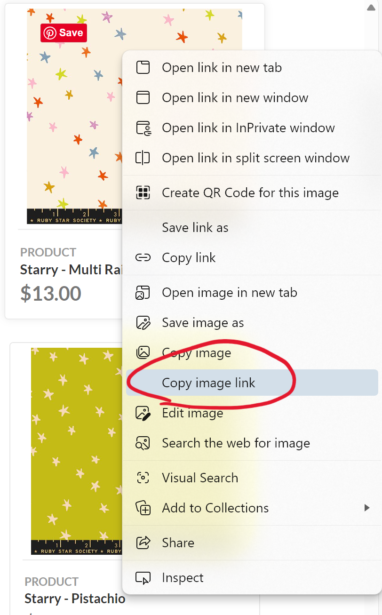Click the scrollbar up arrow
382x615 pixels.
point(371,7)
